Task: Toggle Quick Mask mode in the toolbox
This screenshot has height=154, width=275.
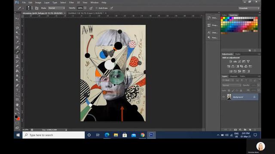Action: coord(17,123)
